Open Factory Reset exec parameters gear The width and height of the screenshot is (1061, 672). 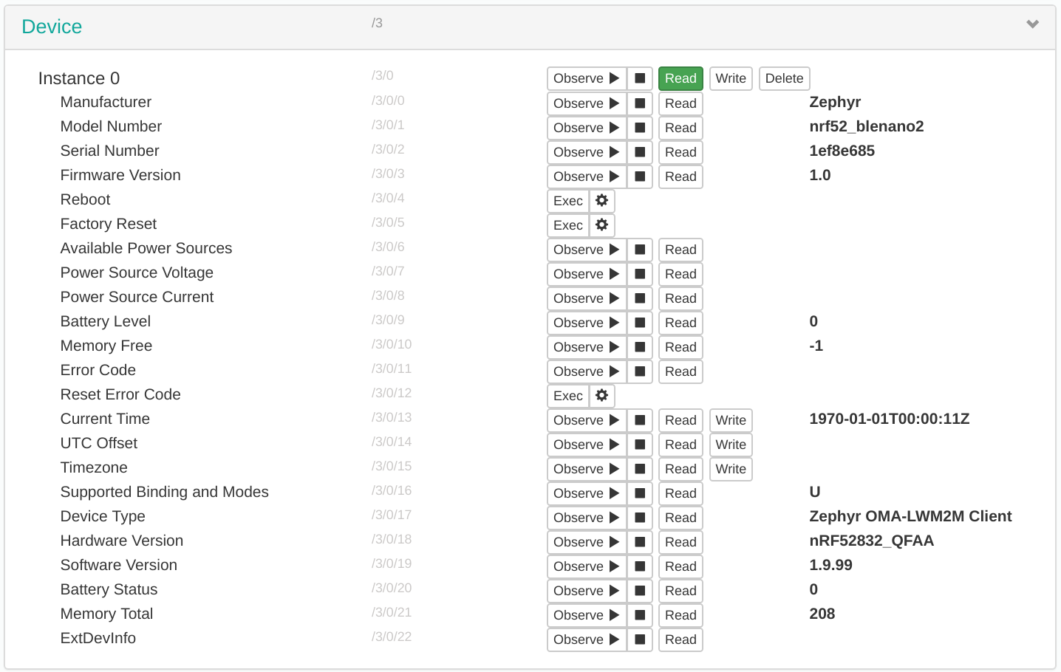point(602,225)
